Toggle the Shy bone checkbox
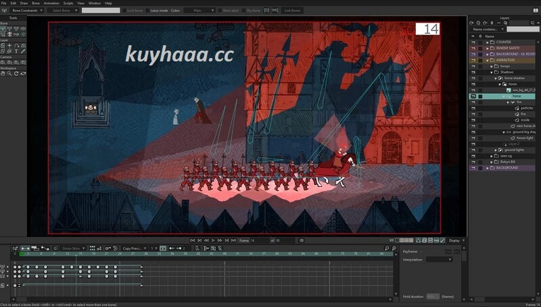541x307 pixels. point(243,11)
